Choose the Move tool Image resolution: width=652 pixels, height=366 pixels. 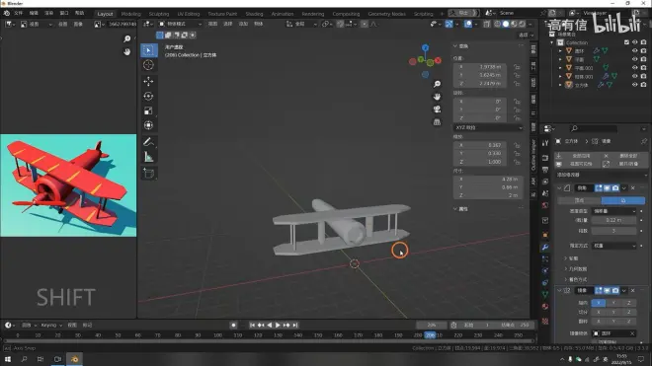[x=148, y=82]
